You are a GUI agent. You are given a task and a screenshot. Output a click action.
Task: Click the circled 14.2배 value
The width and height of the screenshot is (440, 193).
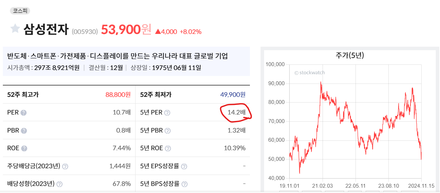[236, 112]
